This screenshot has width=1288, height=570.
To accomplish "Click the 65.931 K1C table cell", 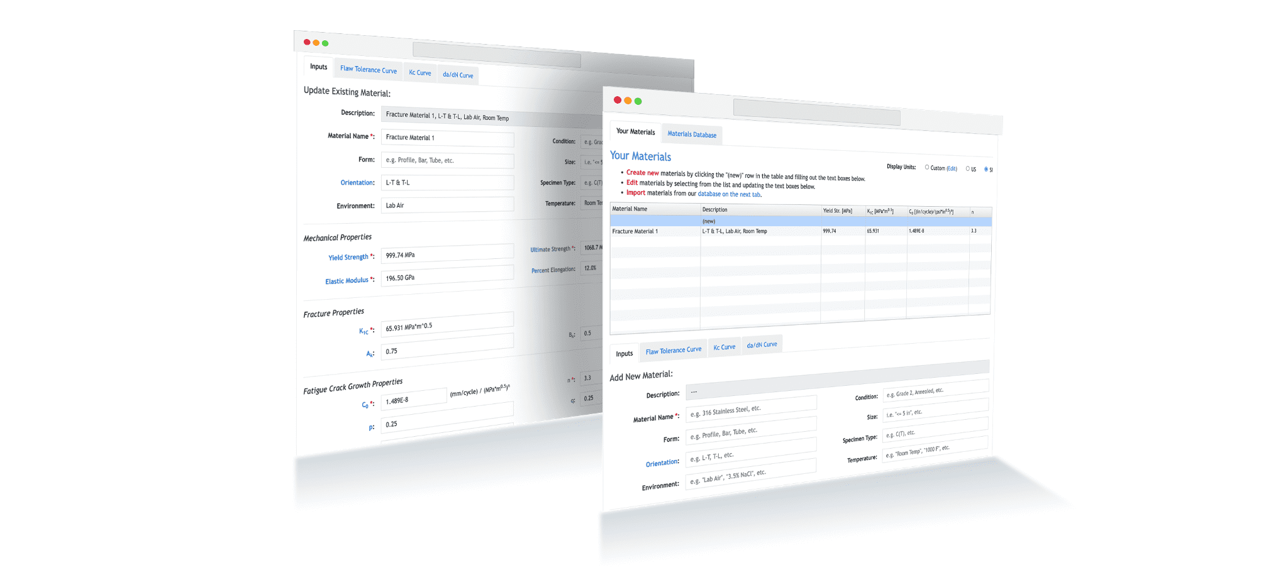I will pos(885,231).
